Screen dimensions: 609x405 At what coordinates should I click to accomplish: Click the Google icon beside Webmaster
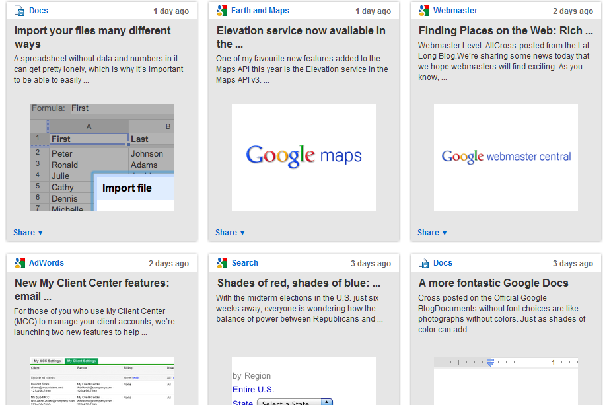[424, 11]
